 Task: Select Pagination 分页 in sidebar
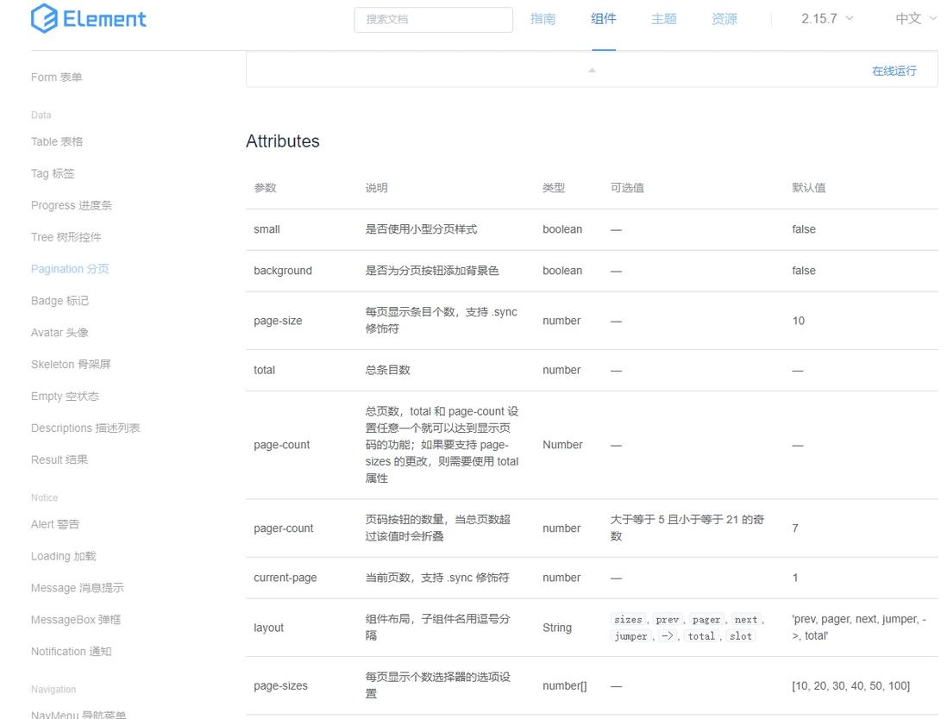(70, 269)
